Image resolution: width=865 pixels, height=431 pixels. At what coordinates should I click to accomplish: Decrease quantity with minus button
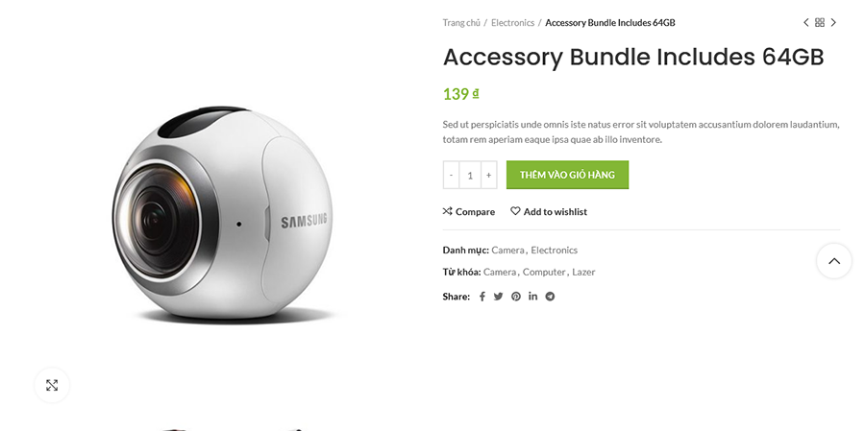coord(451,175)
